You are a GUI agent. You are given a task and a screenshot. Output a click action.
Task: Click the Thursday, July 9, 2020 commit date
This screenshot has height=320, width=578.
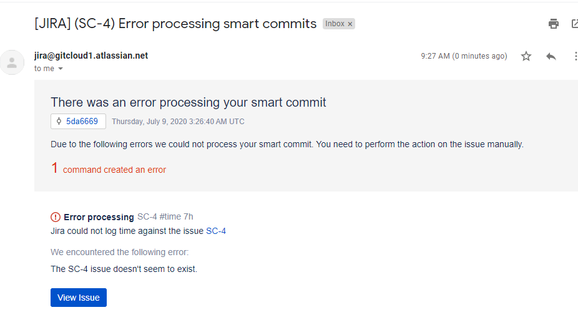point(178,122)
